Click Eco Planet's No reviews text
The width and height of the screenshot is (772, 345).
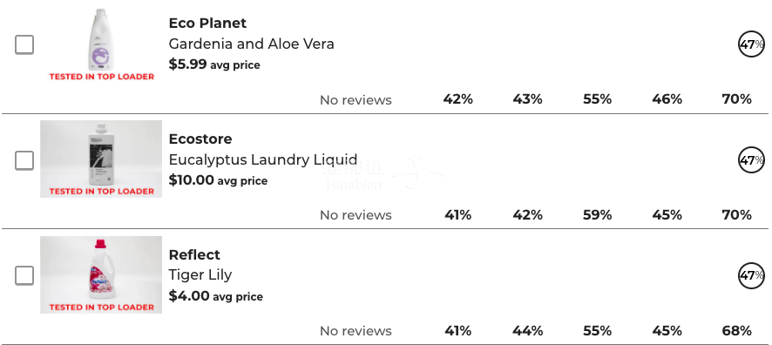(356, 100)
